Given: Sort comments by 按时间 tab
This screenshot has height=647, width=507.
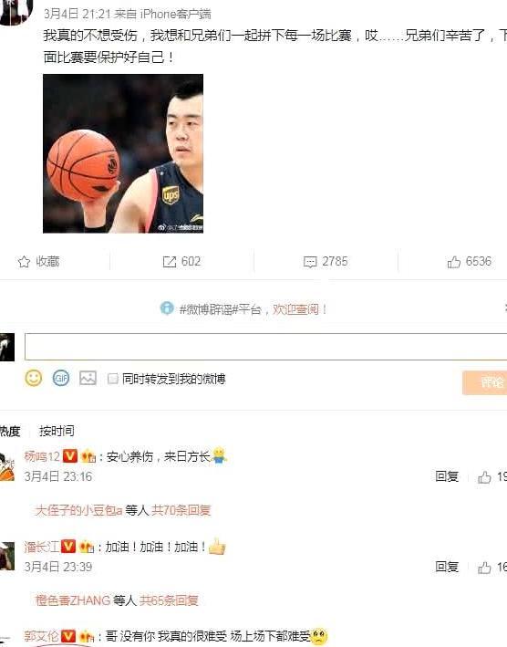Looking at the screenshot, I should (57, 431).
